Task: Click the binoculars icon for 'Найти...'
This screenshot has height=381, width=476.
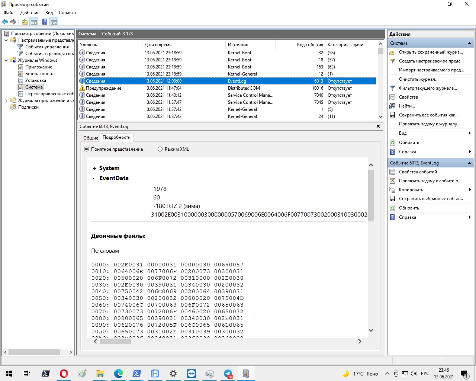Action: coord(392,106)
